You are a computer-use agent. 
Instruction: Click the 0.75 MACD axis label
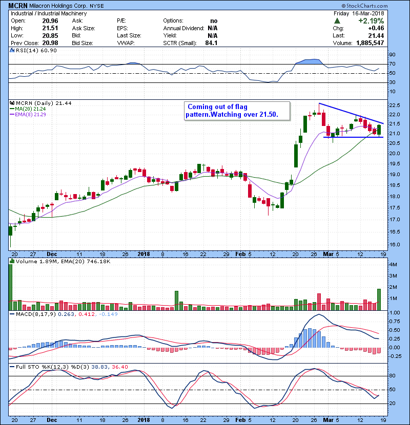[395, 322]
